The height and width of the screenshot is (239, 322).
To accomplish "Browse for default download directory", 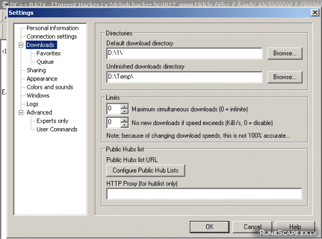I will point(285,53).
